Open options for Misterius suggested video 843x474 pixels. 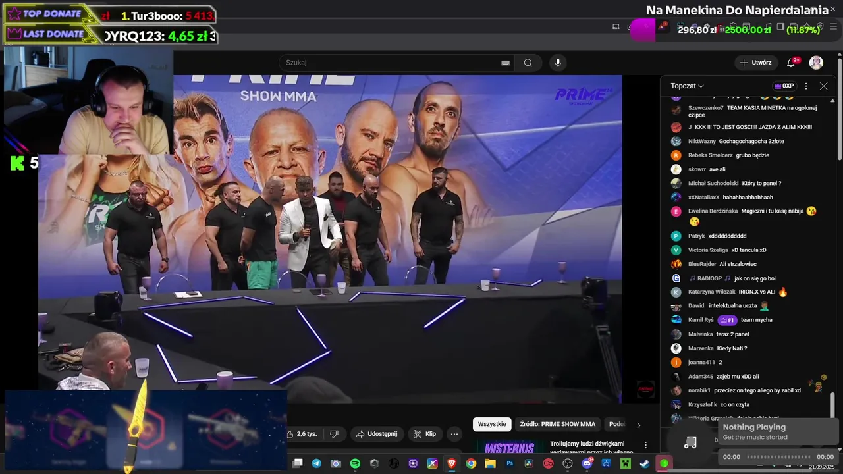(646, 446)
